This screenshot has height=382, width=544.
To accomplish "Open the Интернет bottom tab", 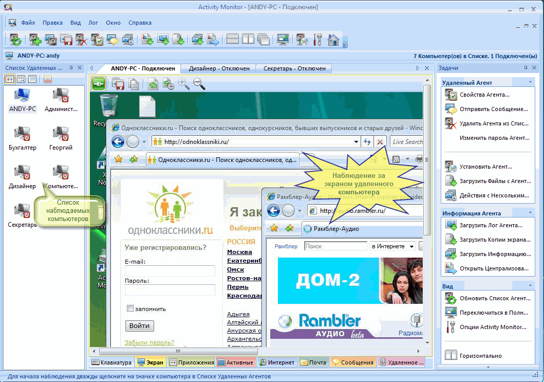I will pyautogui.click(x=277, y=362).
